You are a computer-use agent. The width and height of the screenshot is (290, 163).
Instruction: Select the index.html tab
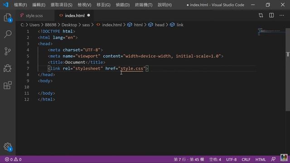point(74,15)
